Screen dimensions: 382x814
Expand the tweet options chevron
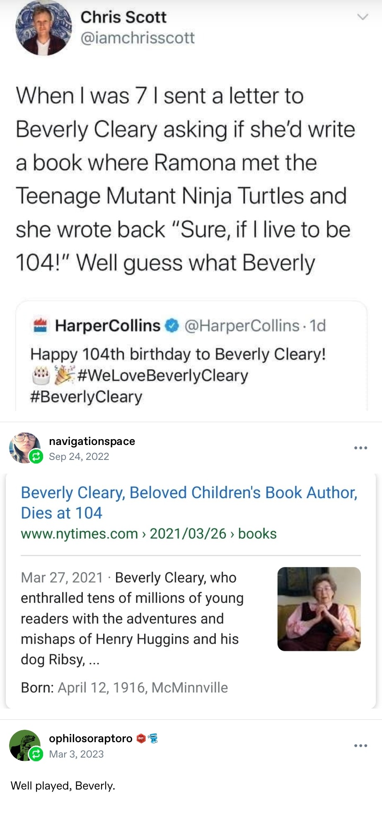pyautogui.click(x=363, y=17)
